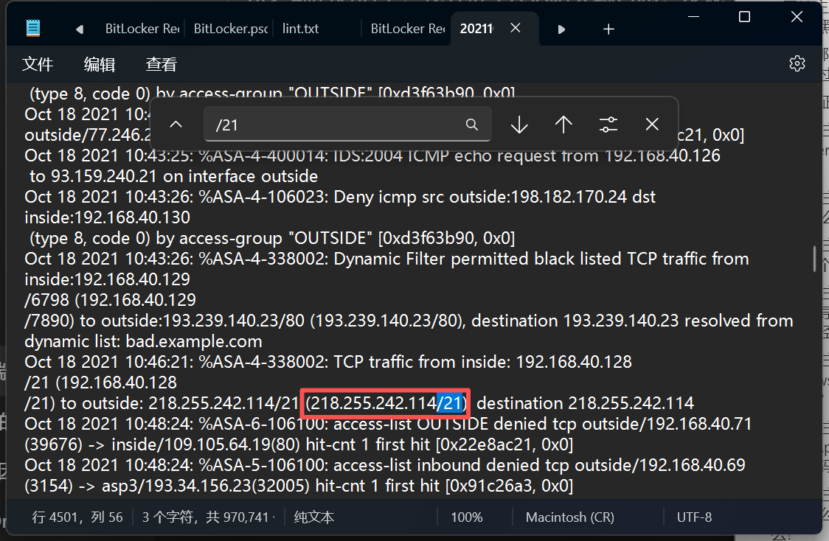Add a new tab with the plus button
This screenshot has width=829, height=541.
pyautogui.click(x=608, y=29)
